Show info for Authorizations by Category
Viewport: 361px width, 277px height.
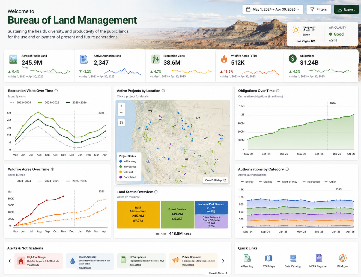pyautogui.click(x=287, y=169)
